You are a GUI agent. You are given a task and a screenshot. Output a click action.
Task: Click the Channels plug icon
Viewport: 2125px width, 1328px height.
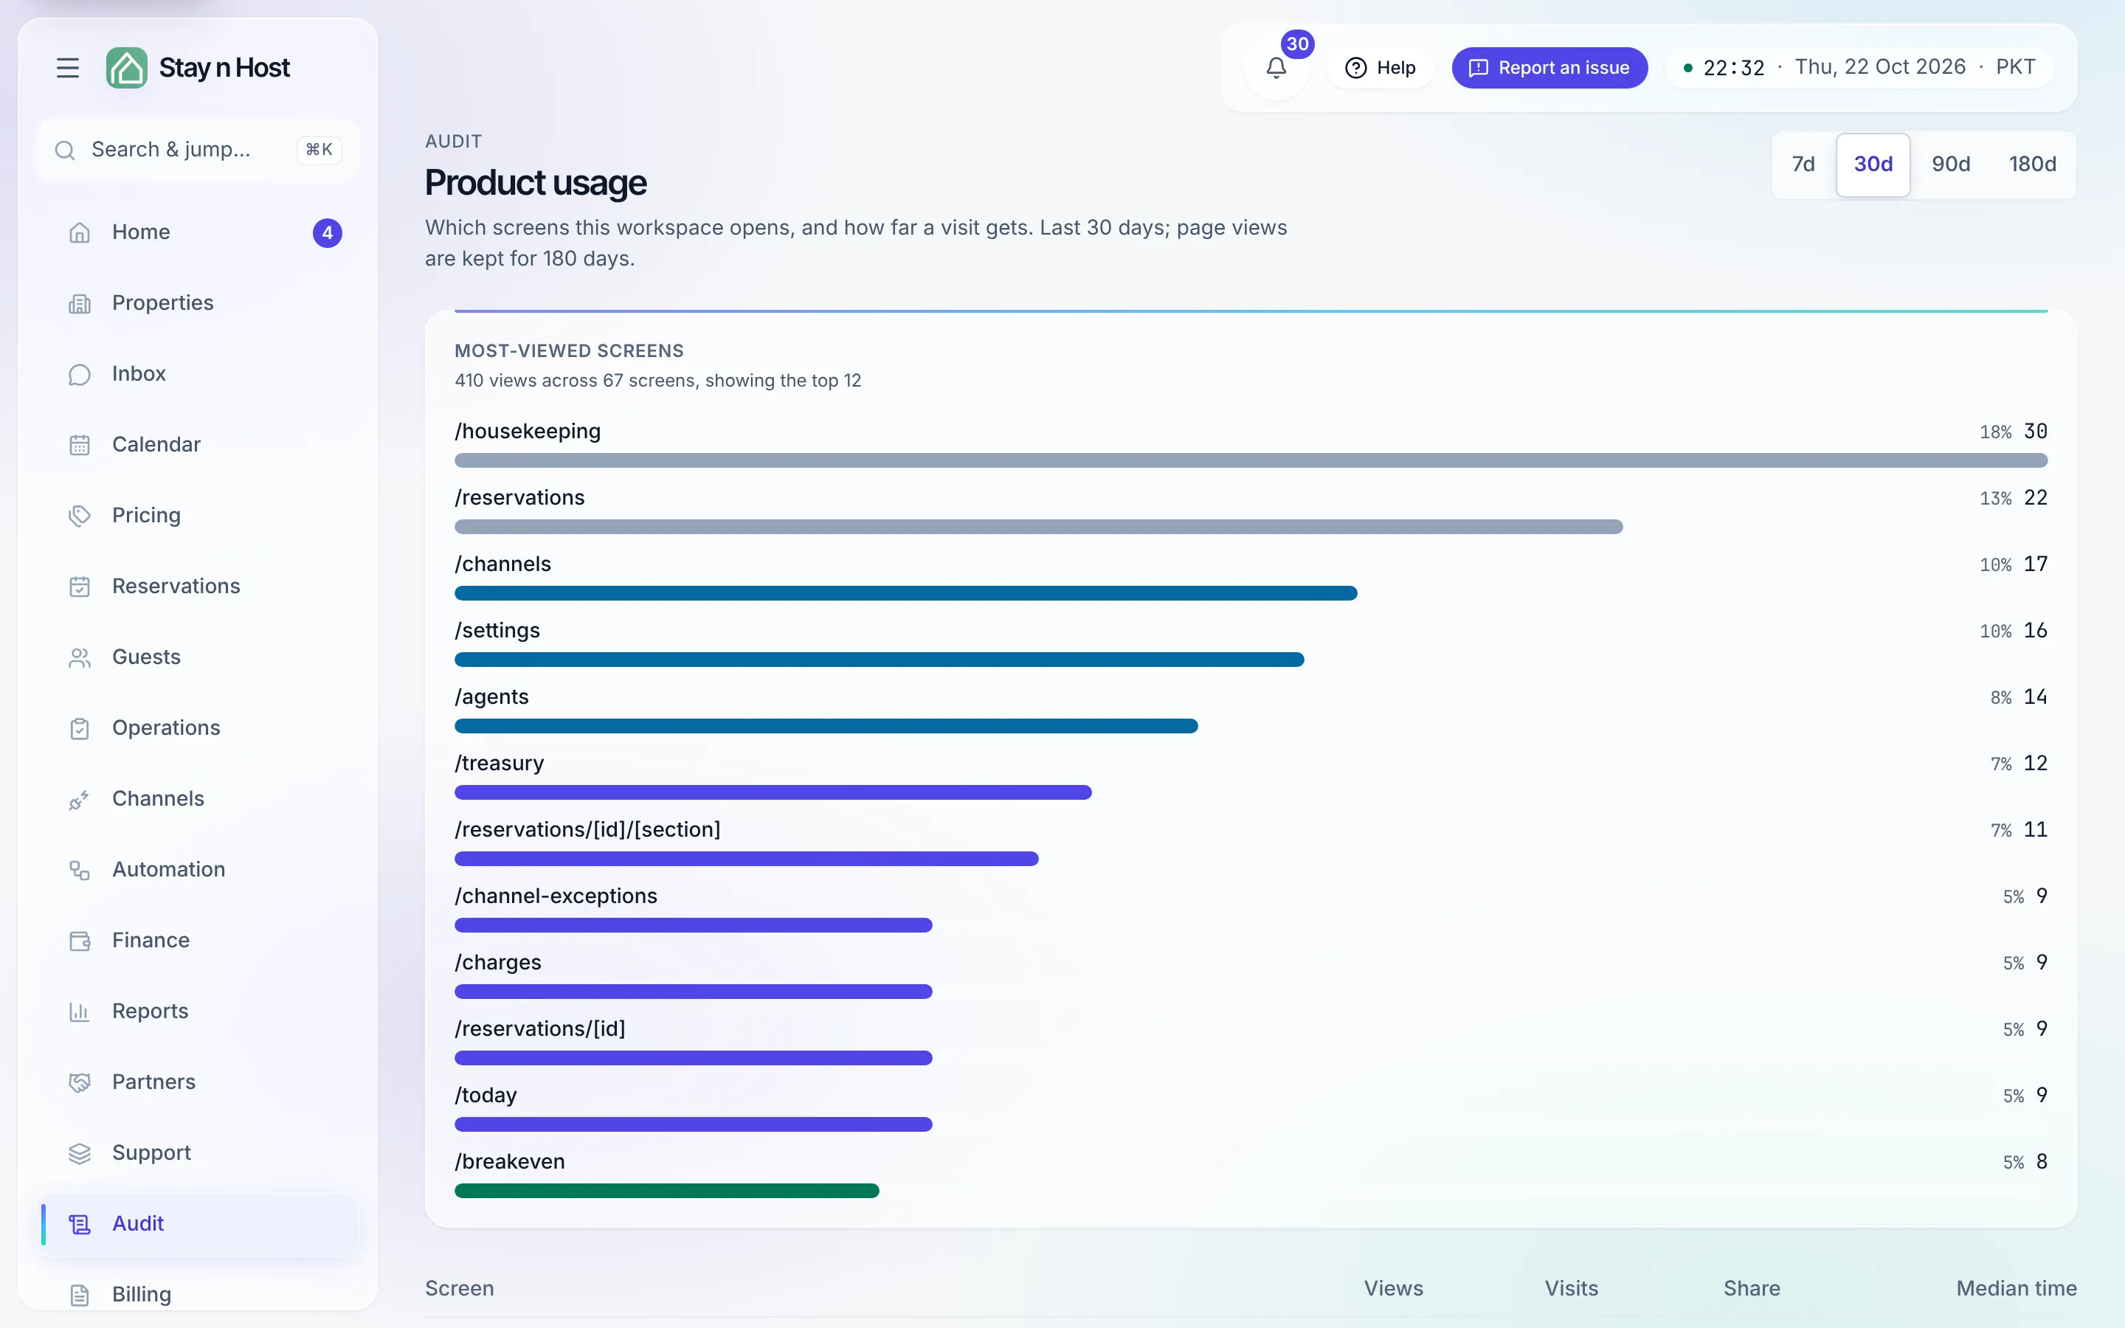[80, 799]
